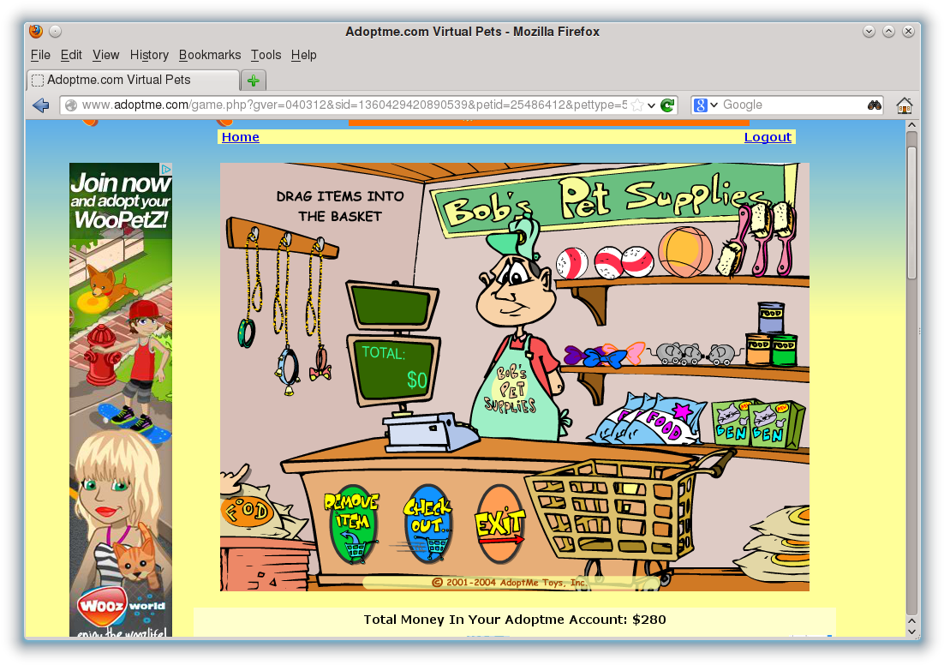Open the Bookmarks menu
Image resolution: width=944 pixels, height=665 pixels.
click(210, 55)
